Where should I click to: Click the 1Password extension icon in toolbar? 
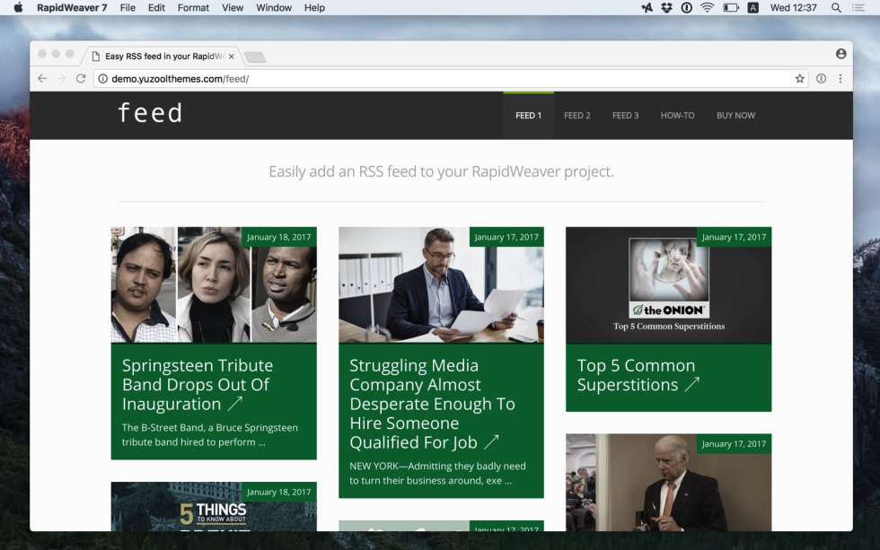[821, 78]
